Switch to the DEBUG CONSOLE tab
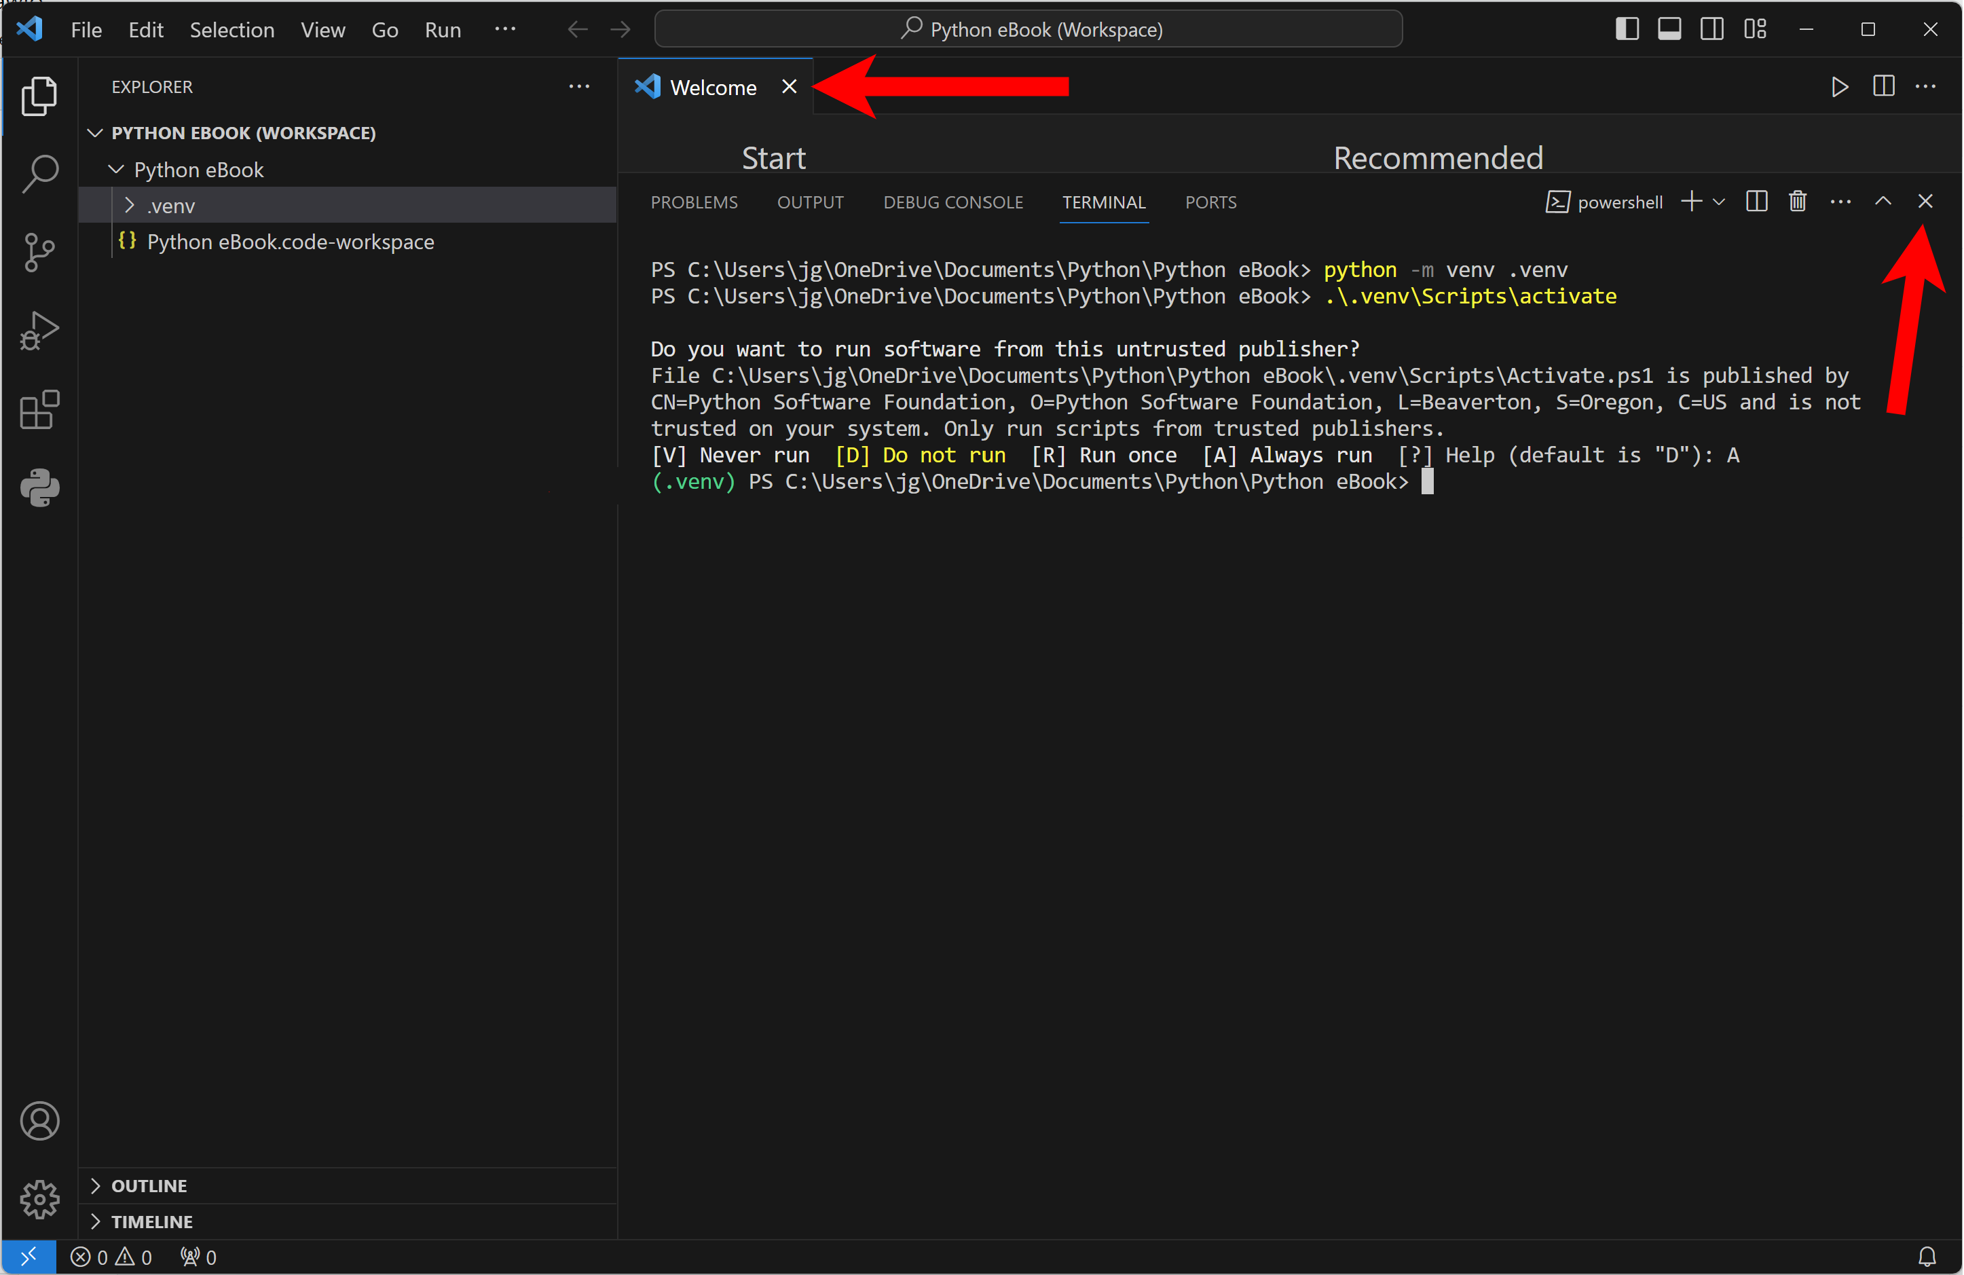The width and height of the screenshot is (1964, 1275). coord(953,202)
